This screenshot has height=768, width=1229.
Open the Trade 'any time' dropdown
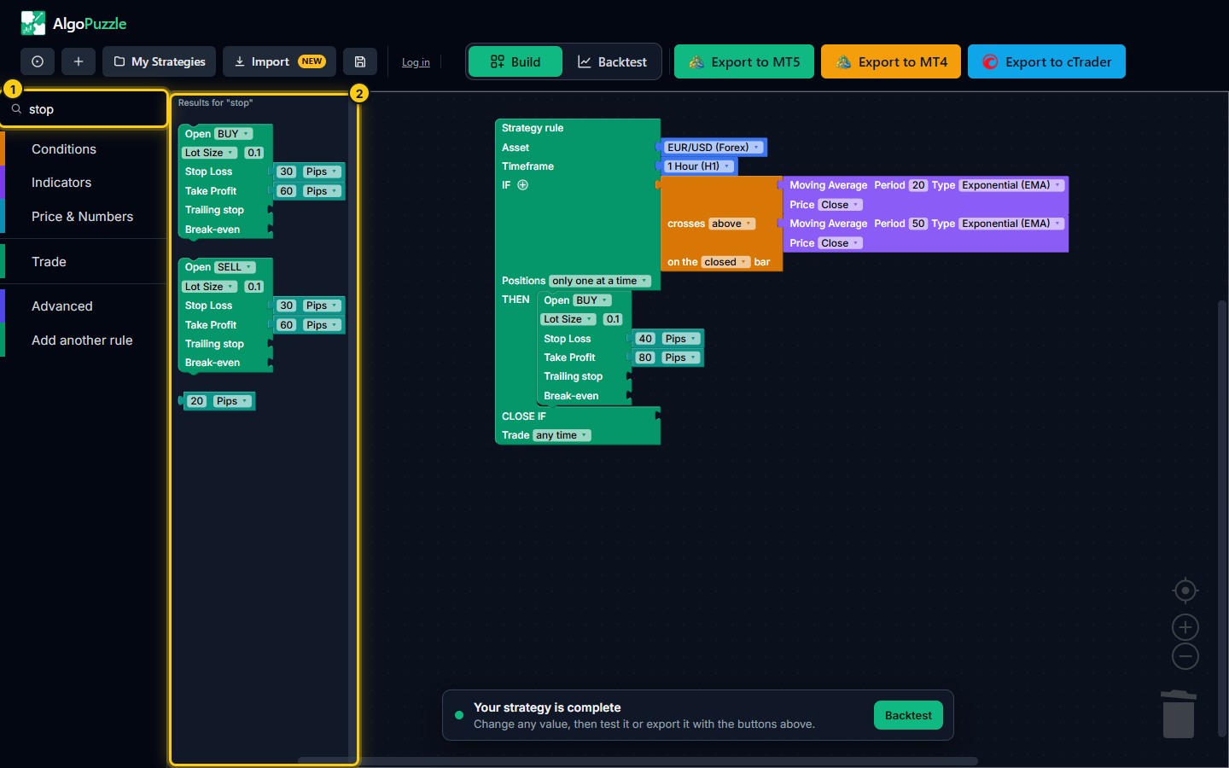coord(562,435)
